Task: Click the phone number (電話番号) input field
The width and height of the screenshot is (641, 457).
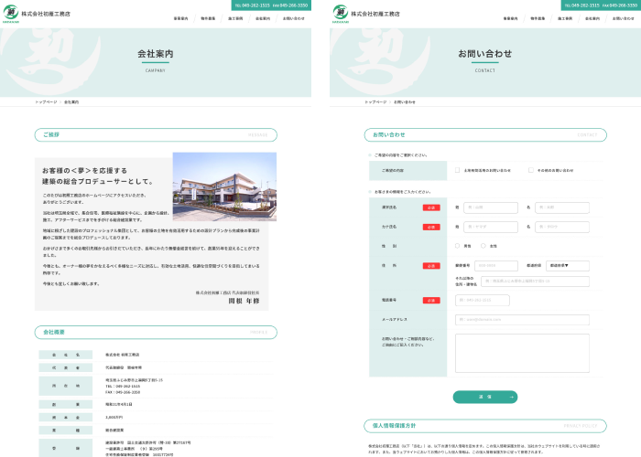Action: (x=483, y=300)
